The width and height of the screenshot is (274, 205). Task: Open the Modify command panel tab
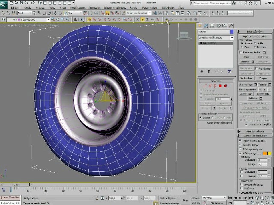[206, 26]
